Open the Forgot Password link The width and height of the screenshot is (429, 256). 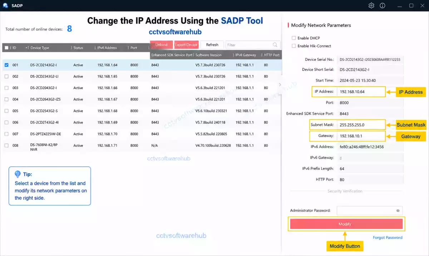[388, 237]
